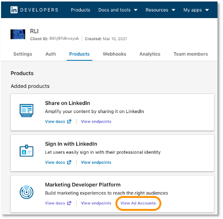Open the Analytics tab
The width and height of the screenshot is (223, 219).
[x=150, y=54]
